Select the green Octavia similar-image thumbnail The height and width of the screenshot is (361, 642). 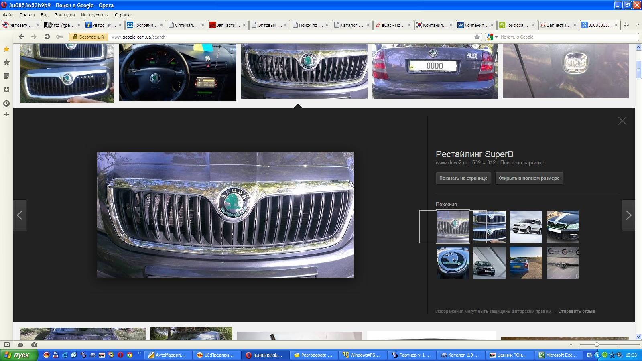click(563, 227)
